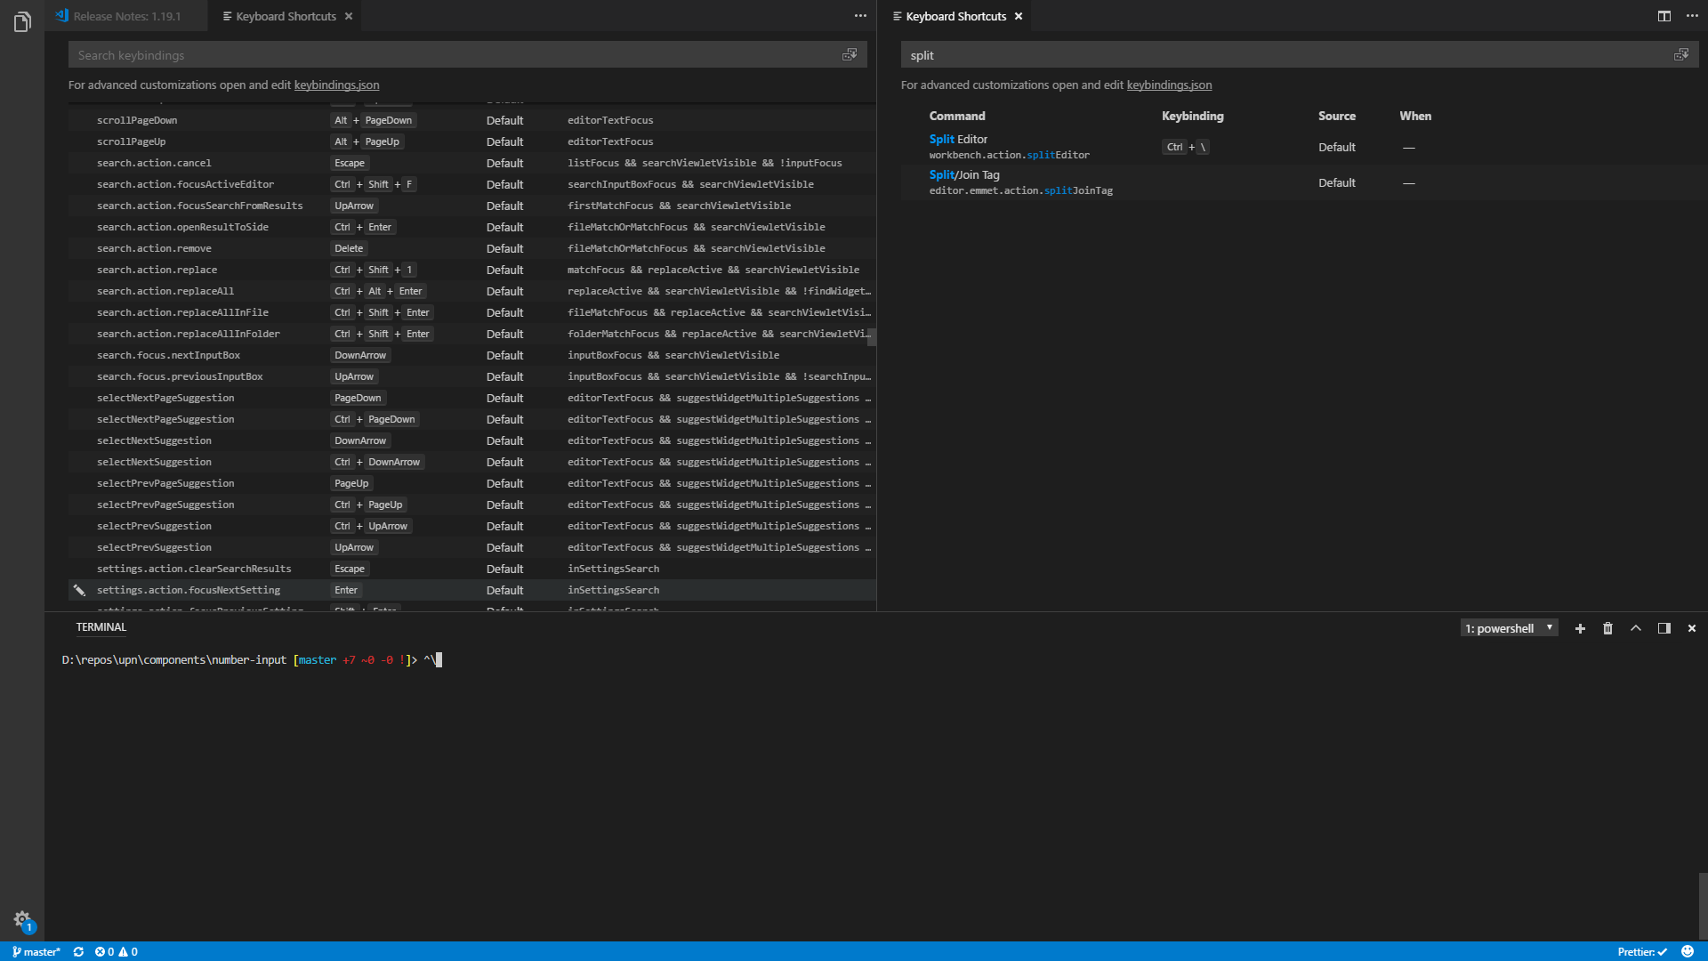Open keybindings.json via the left link

[x=335, y=85]
